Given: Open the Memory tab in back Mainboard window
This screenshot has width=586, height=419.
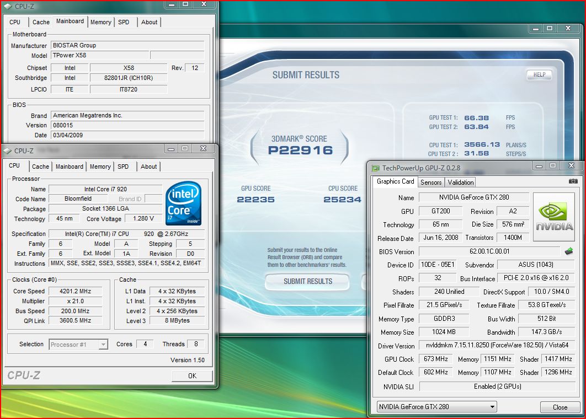Looking at the screenshot, I should click(x=101, y=22).
